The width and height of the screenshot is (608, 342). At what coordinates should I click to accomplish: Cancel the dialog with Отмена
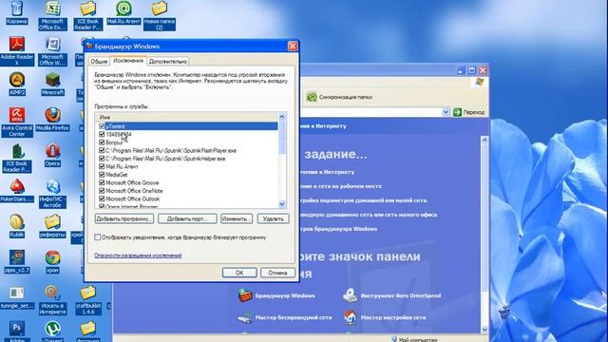pos(277,273)
